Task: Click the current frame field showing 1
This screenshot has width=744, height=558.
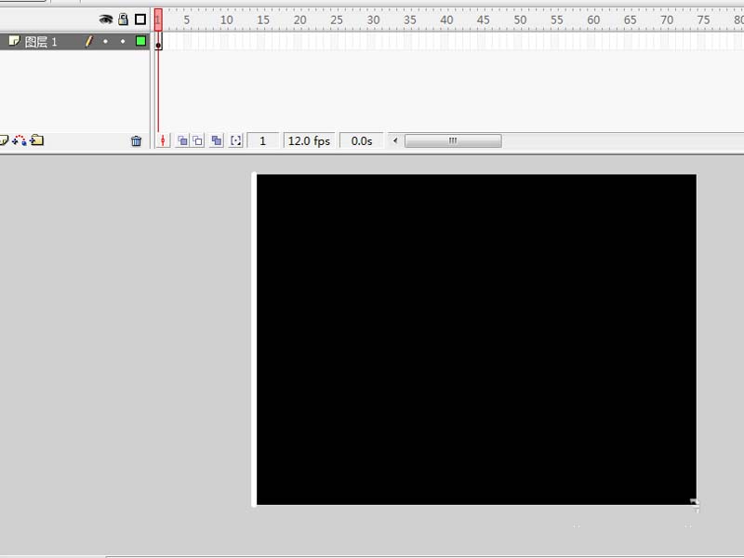Action: (x=263, y=141)
